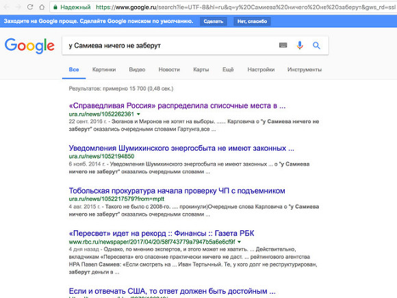
Task: Go to browser home page icon
Action: (42, 7)
